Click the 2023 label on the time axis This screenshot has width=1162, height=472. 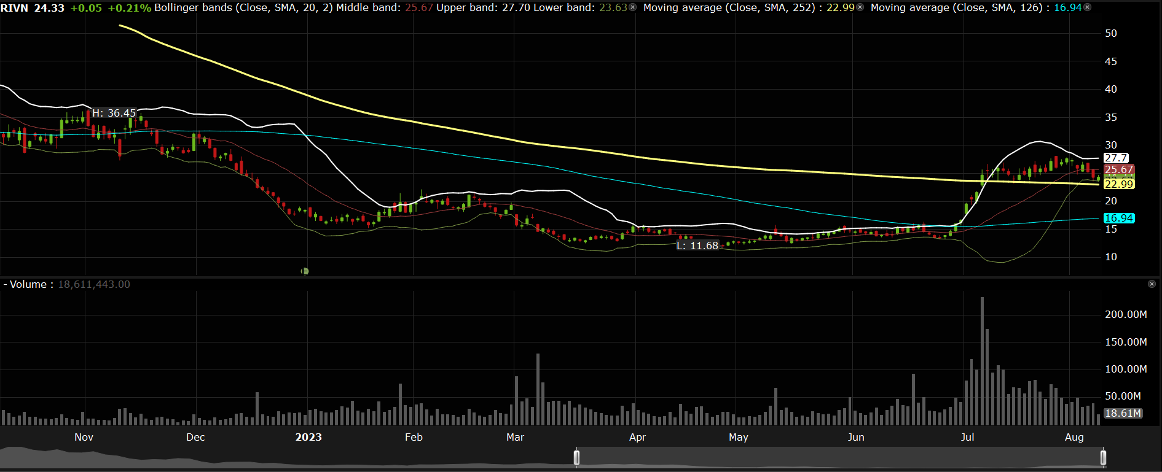click(x=308, y=437)
